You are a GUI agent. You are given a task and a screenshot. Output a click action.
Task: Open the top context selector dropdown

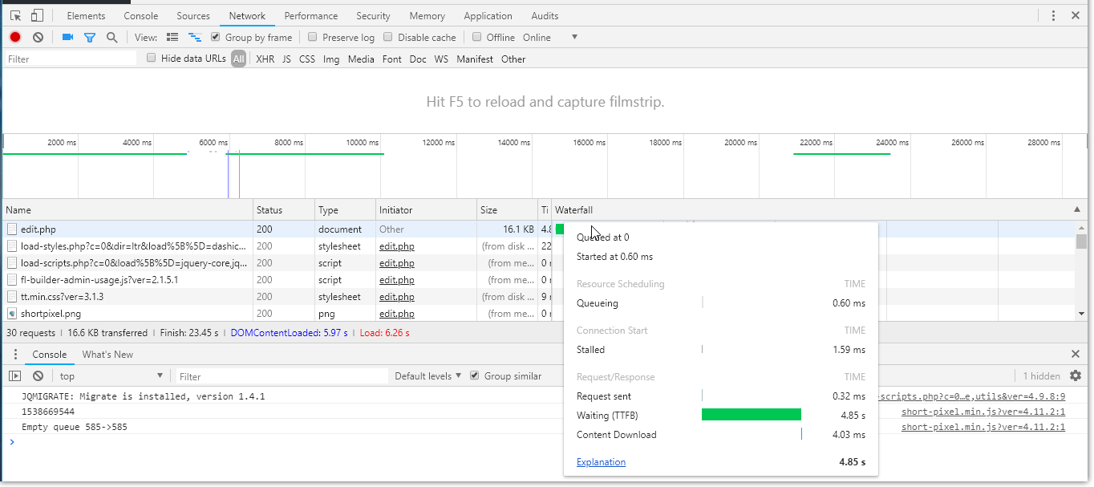[x=111, y=375]
